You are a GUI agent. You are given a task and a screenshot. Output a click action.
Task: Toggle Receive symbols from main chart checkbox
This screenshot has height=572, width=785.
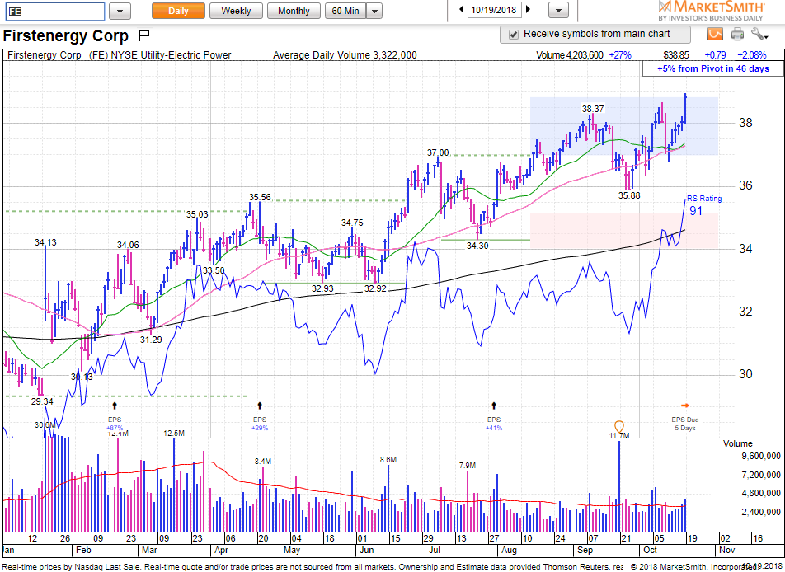(513, 35)
